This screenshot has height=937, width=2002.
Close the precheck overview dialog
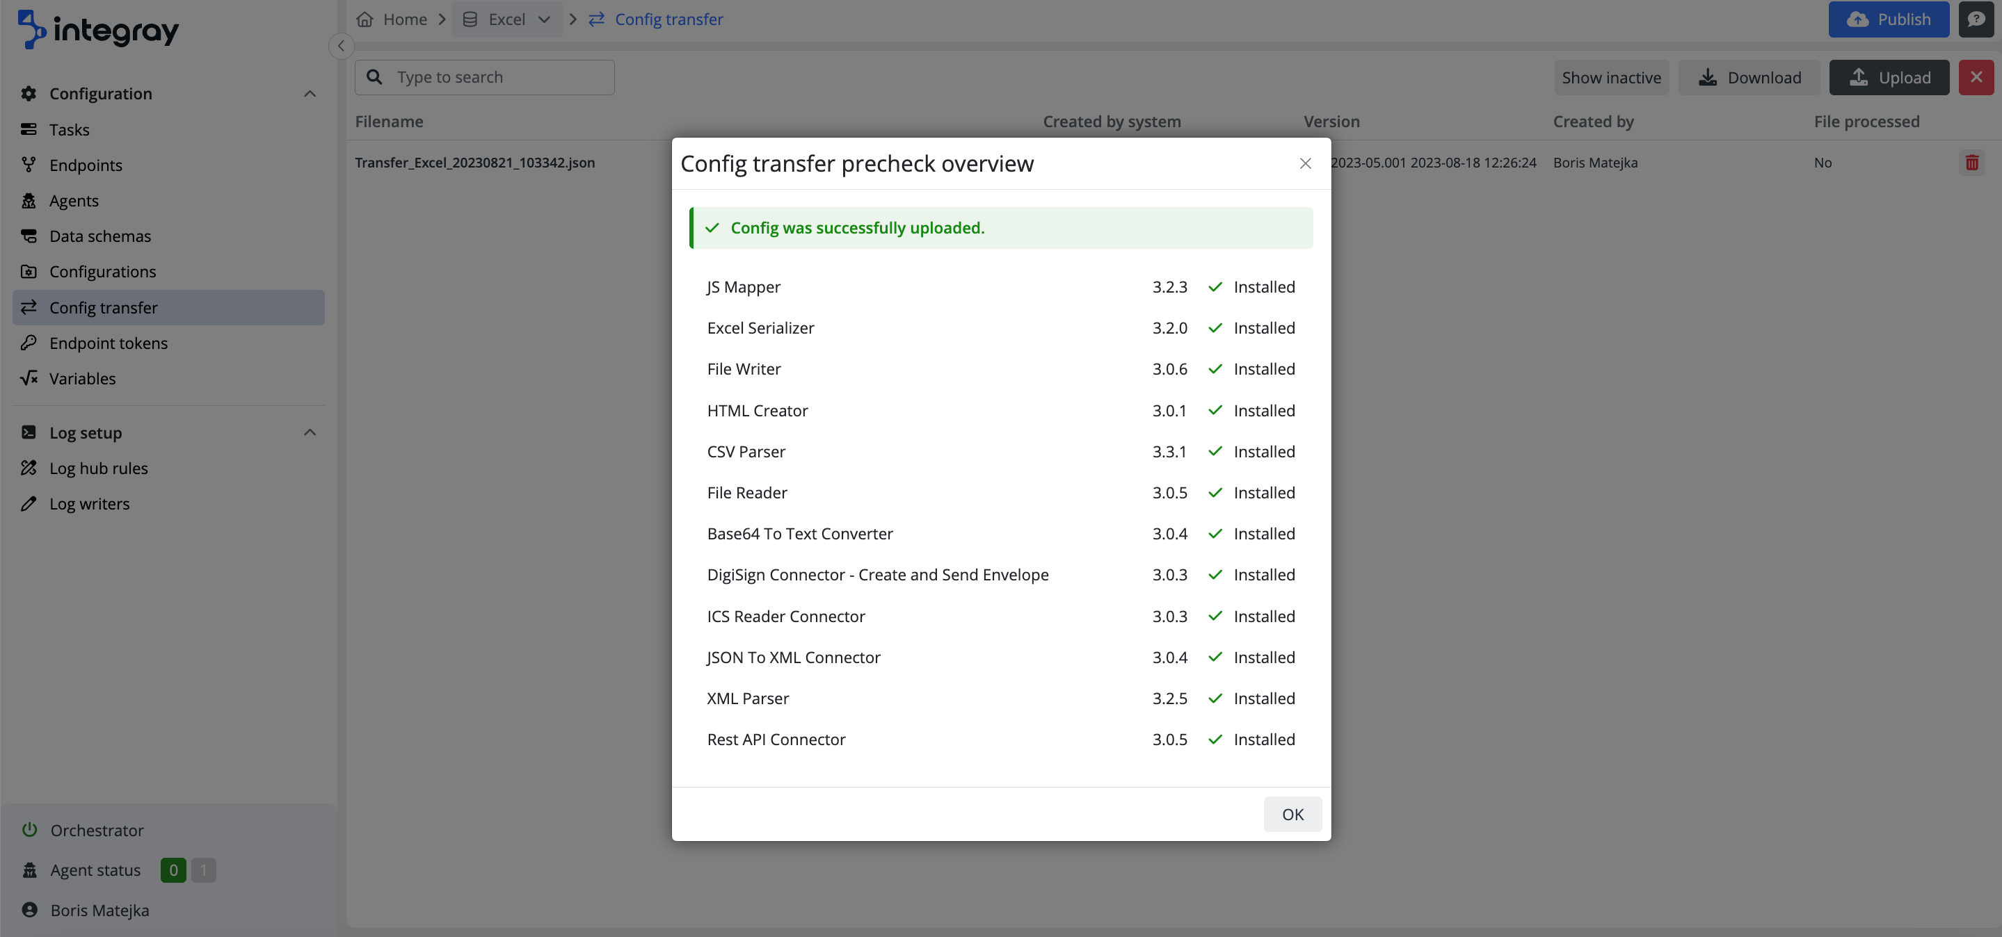(1305, 163)
